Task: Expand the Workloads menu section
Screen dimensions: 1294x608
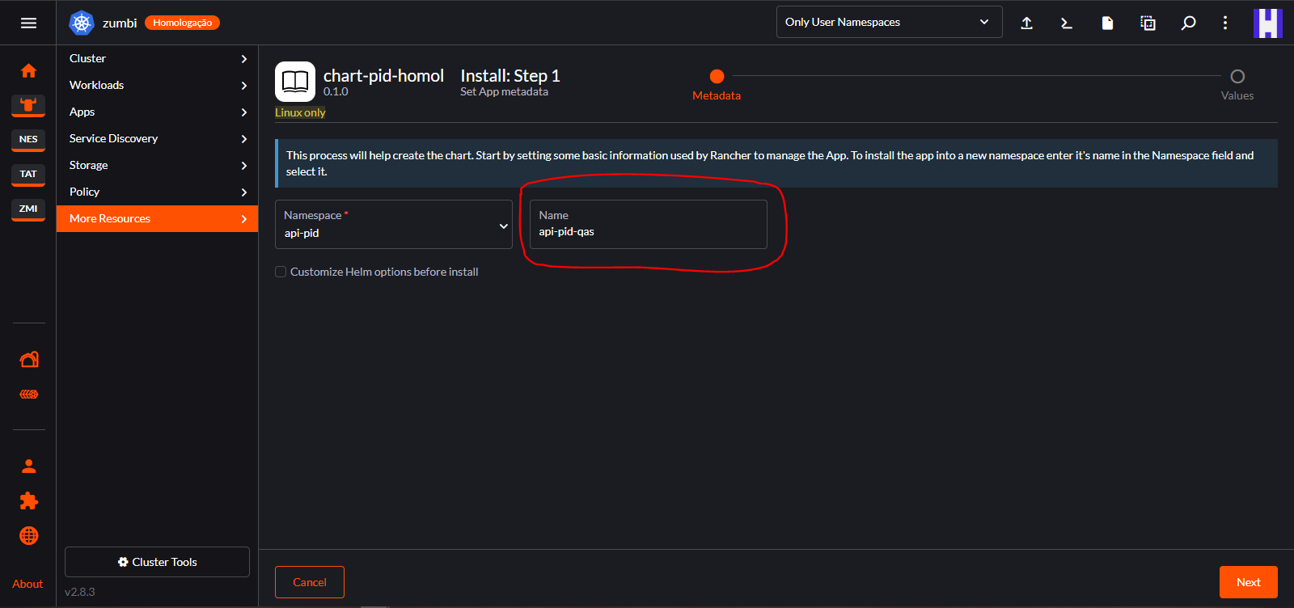Action: tap(157, 85)
